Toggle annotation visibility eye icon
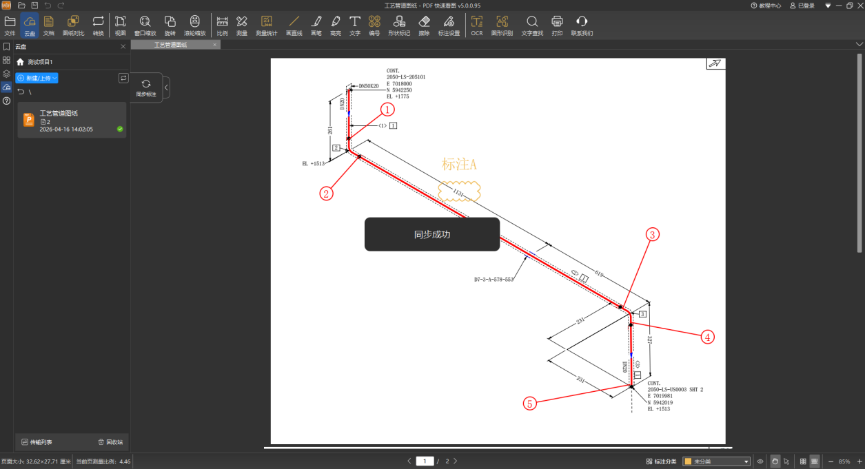 tap(760, 461)
